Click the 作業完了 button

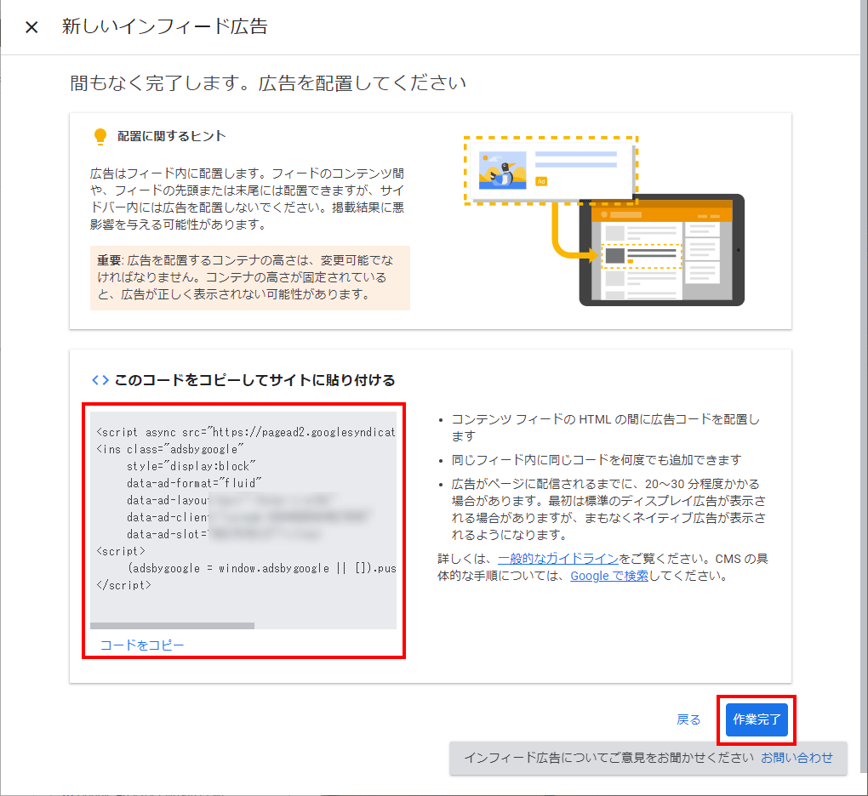tap(757, 719)
